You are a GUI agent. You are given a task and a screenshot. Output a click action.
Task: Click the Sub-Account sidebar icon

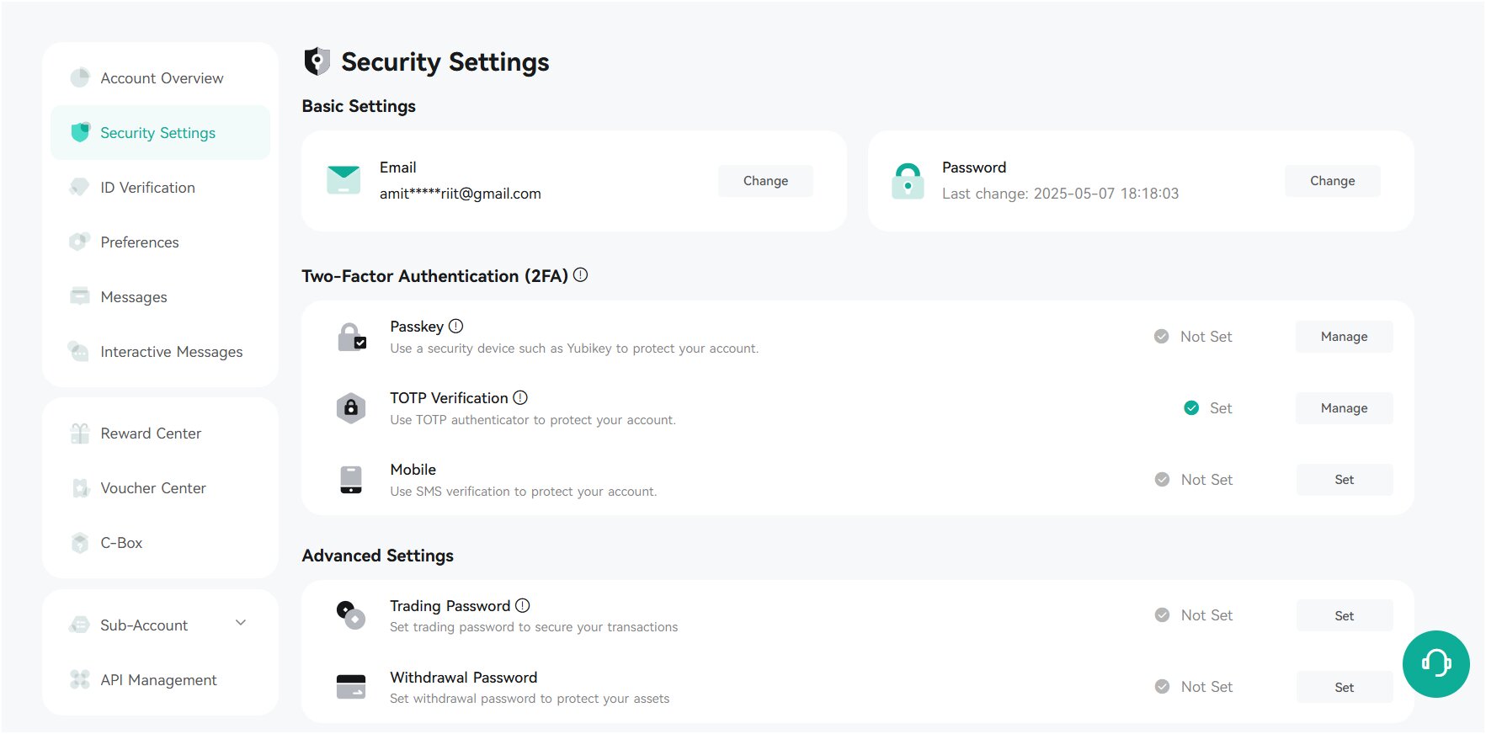click(x=79, y=625)
